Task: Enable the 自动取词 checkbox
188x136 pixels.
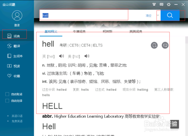Action: tap(7, 94)
